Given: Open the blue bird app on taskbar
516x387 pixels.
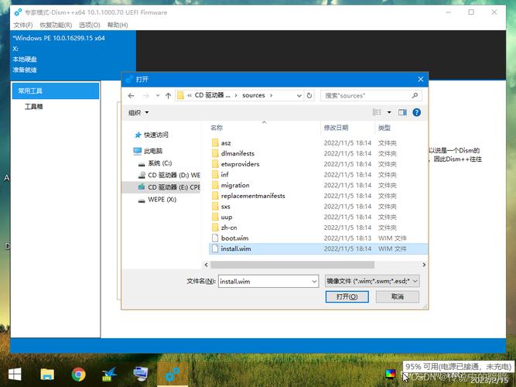Looking at the screenshot, I should coord(110,375).
